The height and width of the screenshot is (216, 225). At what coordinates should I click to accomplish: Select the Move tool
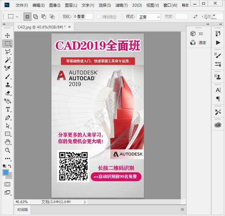point(8,35)
